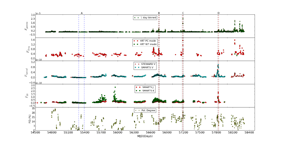Select the 'STEWARD V' legend entry
Screen dimensions: 283x145
[x=145, y=64]
